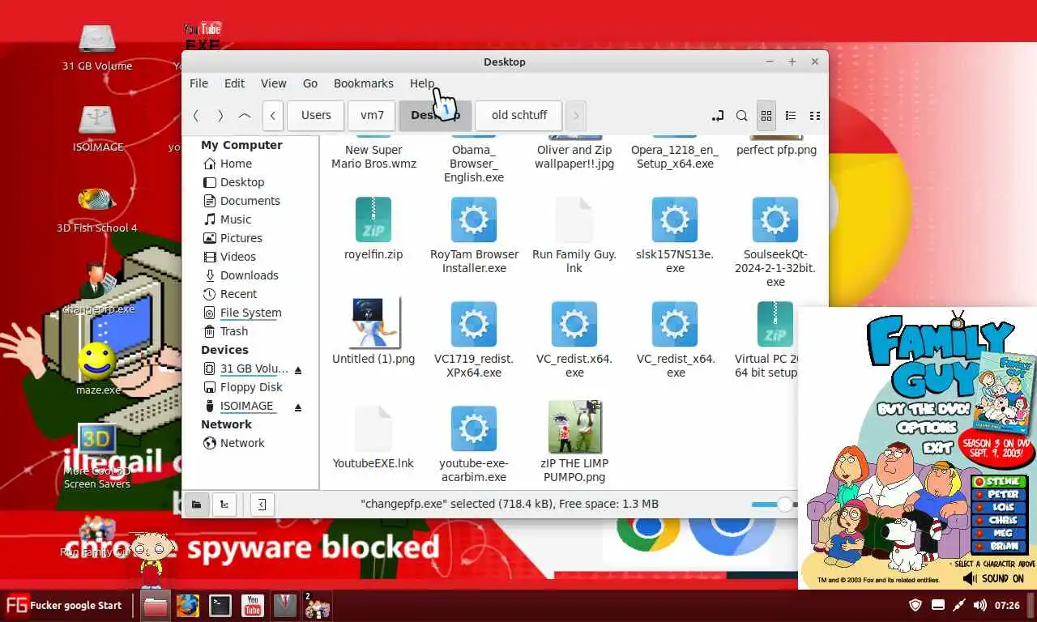Select SoulseekQt-2024-2-1-32bit.exe icon

775,219
